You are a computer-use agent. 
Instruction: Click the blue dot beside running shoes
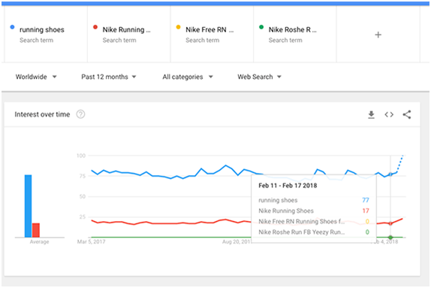click(12, 27)
